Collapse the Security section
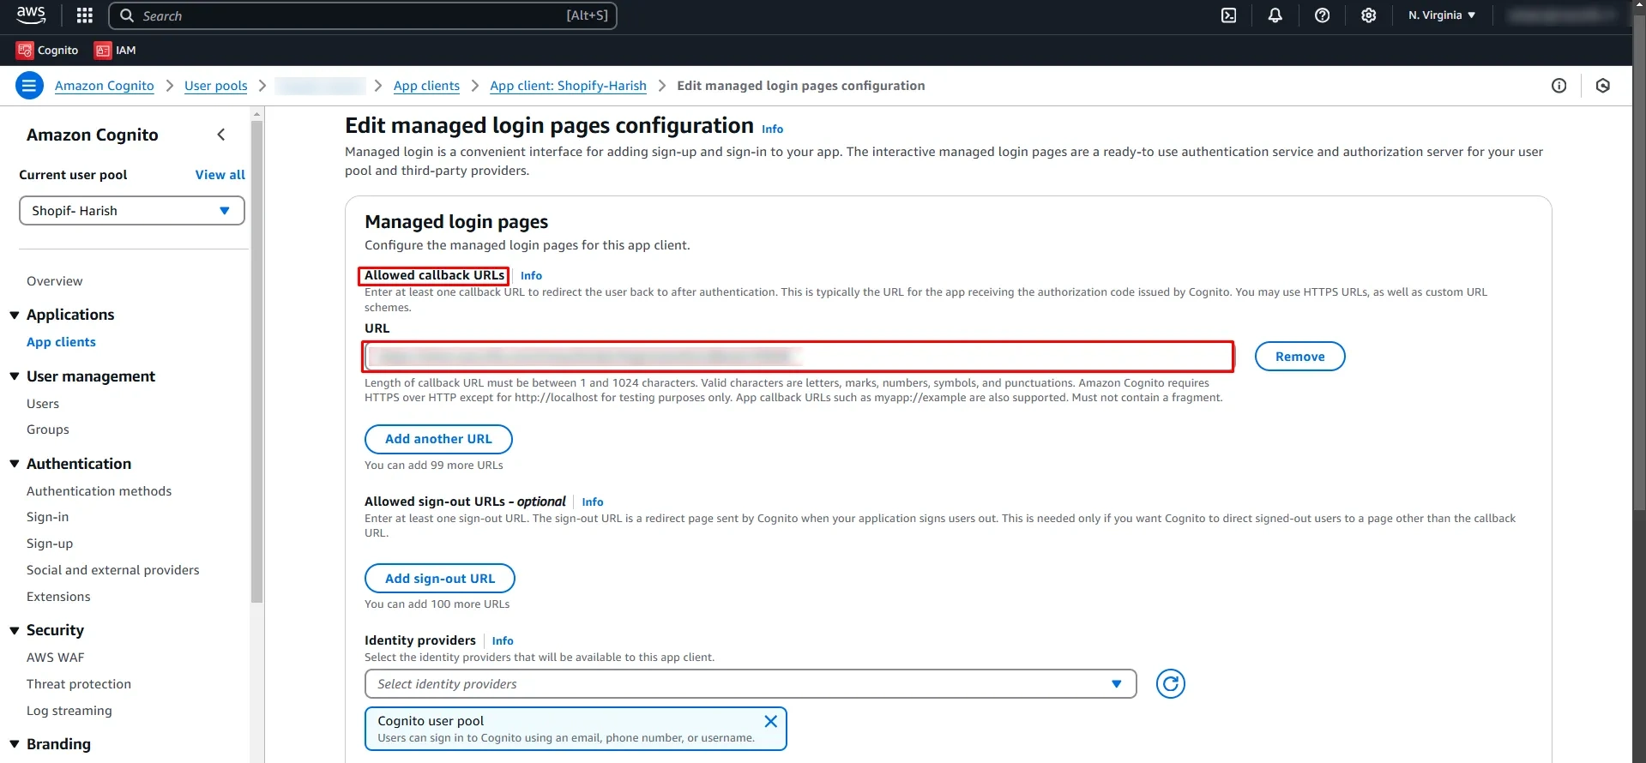The height and width of the screenshot is (763, 1646). [x=15, y=631]
